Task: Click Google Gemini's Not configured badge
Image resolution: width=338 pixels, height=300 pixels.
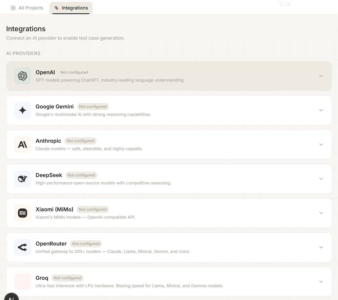Action: pyautogui.click(x=93, y=107)
